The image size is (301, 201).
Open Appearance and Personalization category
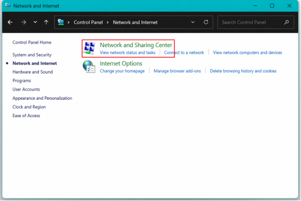[42, 98]
